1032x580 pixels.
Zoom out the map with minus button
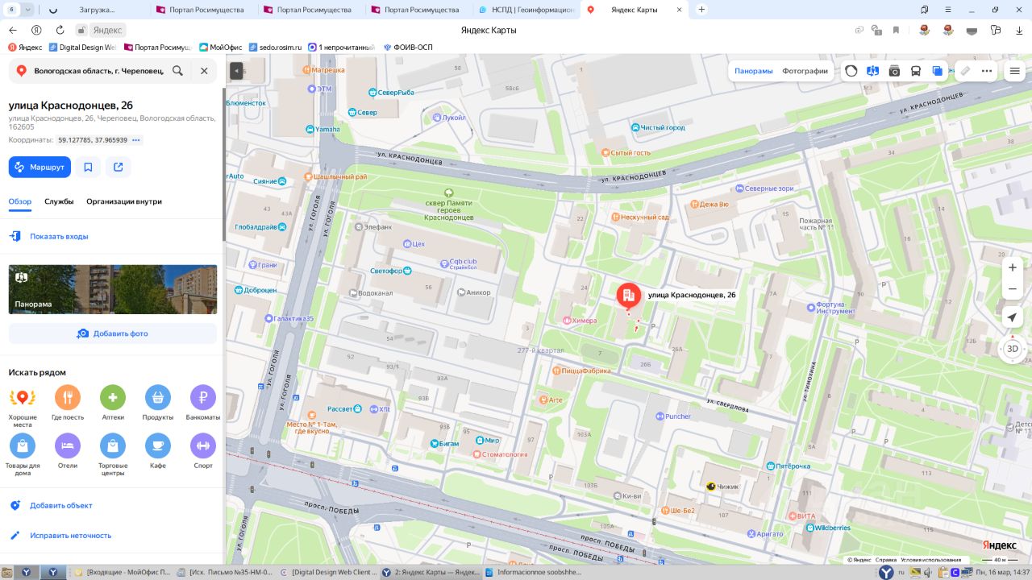(x=1013, y=288)
